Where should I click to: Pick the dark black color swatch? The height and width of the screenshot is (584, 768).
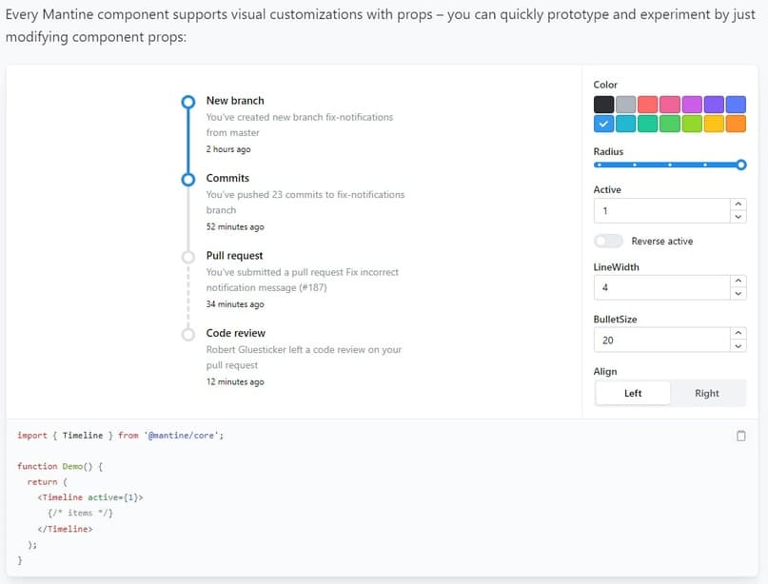603,105
